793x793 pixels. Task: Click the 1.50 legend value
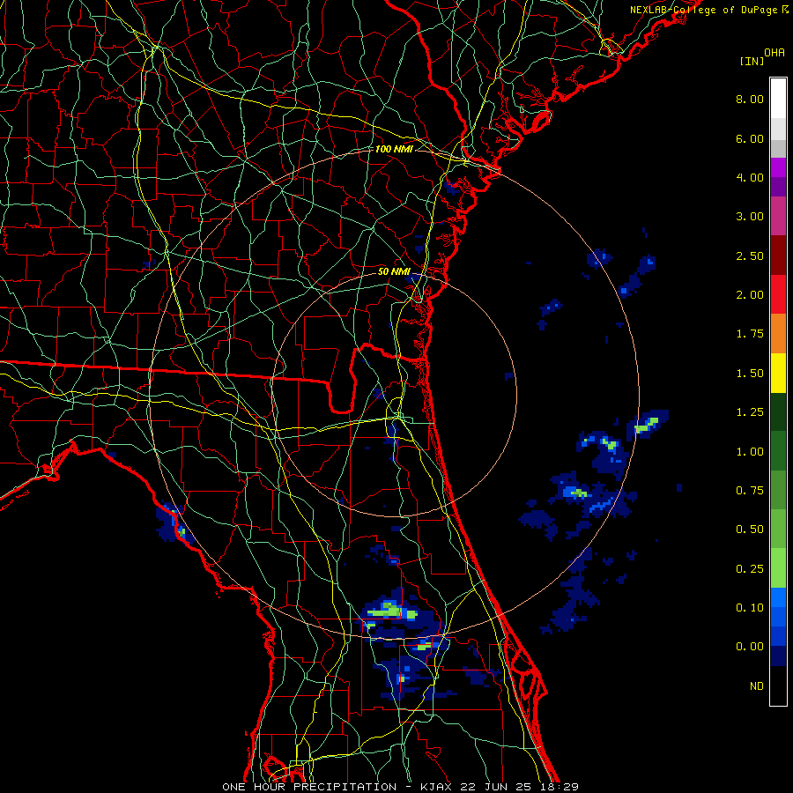[x=750, y=374]
